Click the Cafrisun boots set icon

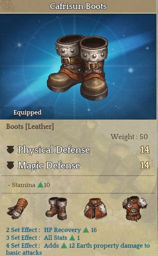(x=56, y=209)
